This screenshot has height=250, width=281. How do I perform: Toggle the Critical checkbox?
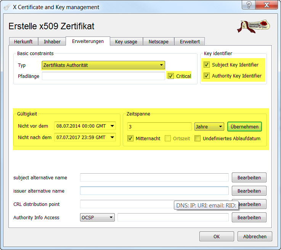pos(170,76)
